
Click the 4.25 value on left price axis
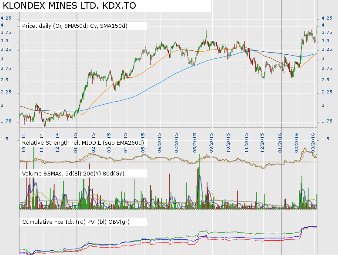click(6, 18)
